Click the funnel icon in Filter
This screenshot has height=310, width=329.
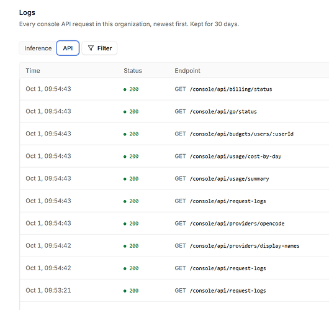91,48
